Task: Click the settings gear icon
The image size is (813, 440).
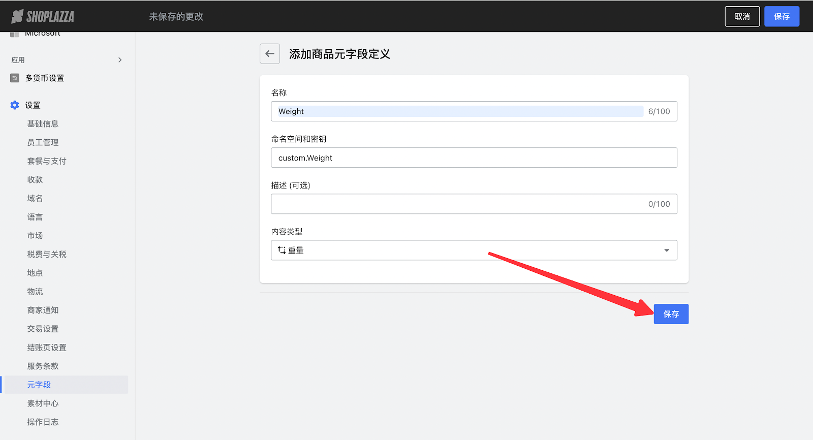Action: [x=15, y=105]
